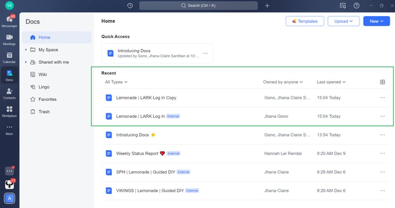
Task: Open My Space in navigation
Action: [x=48, y=49]
